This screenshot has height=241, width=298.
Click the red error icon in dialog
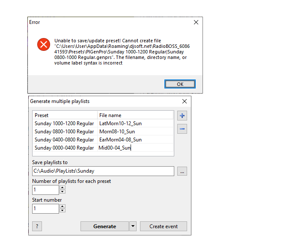tap(43, 44)
